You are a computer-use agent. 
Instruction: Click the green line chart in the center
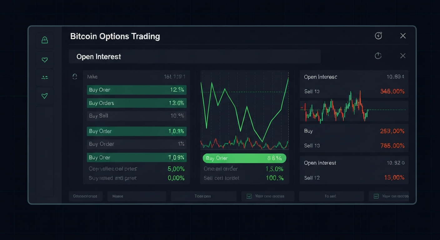point(244,111)
